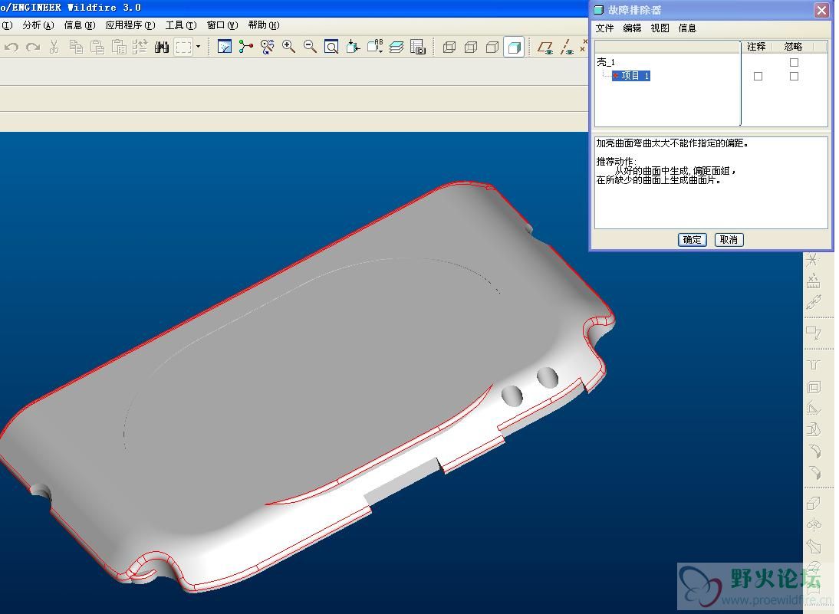Select the Shell tool in sidebar
The height and width of the screenshot is (614, 839).
pyautogui.click(x=814, y=386)
